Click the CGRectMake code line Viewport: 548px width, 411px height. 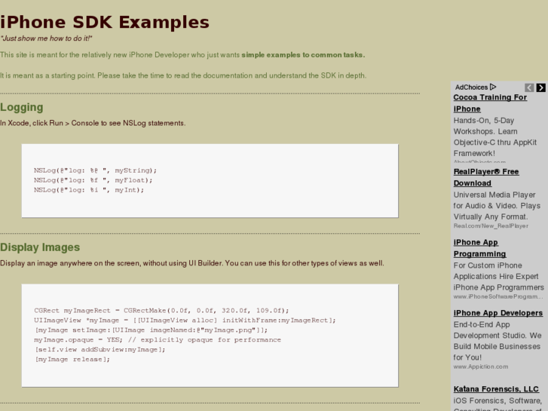[161, 311]
